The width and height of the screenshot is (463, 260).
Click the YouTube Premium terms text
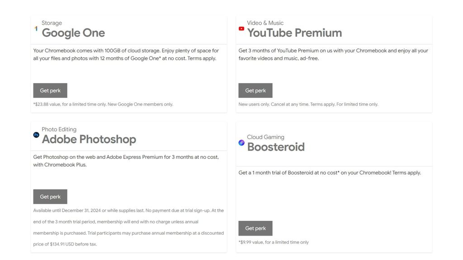click(308, 104)
